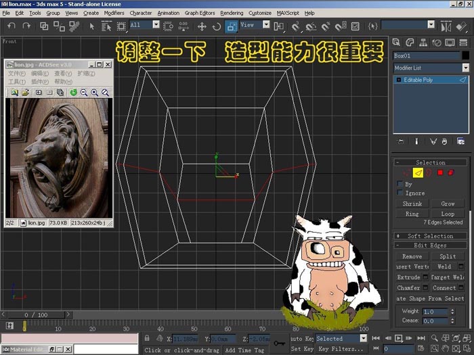Viewport: 474px width, 355px height.
Task: Click the Grow selection button
Action: (x=448, y=204)
